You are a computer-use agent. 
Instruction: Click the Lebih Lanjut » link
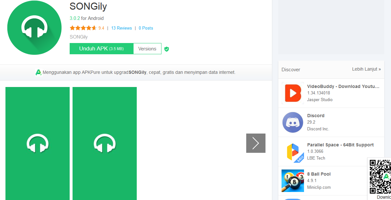[x=367, y=69]
